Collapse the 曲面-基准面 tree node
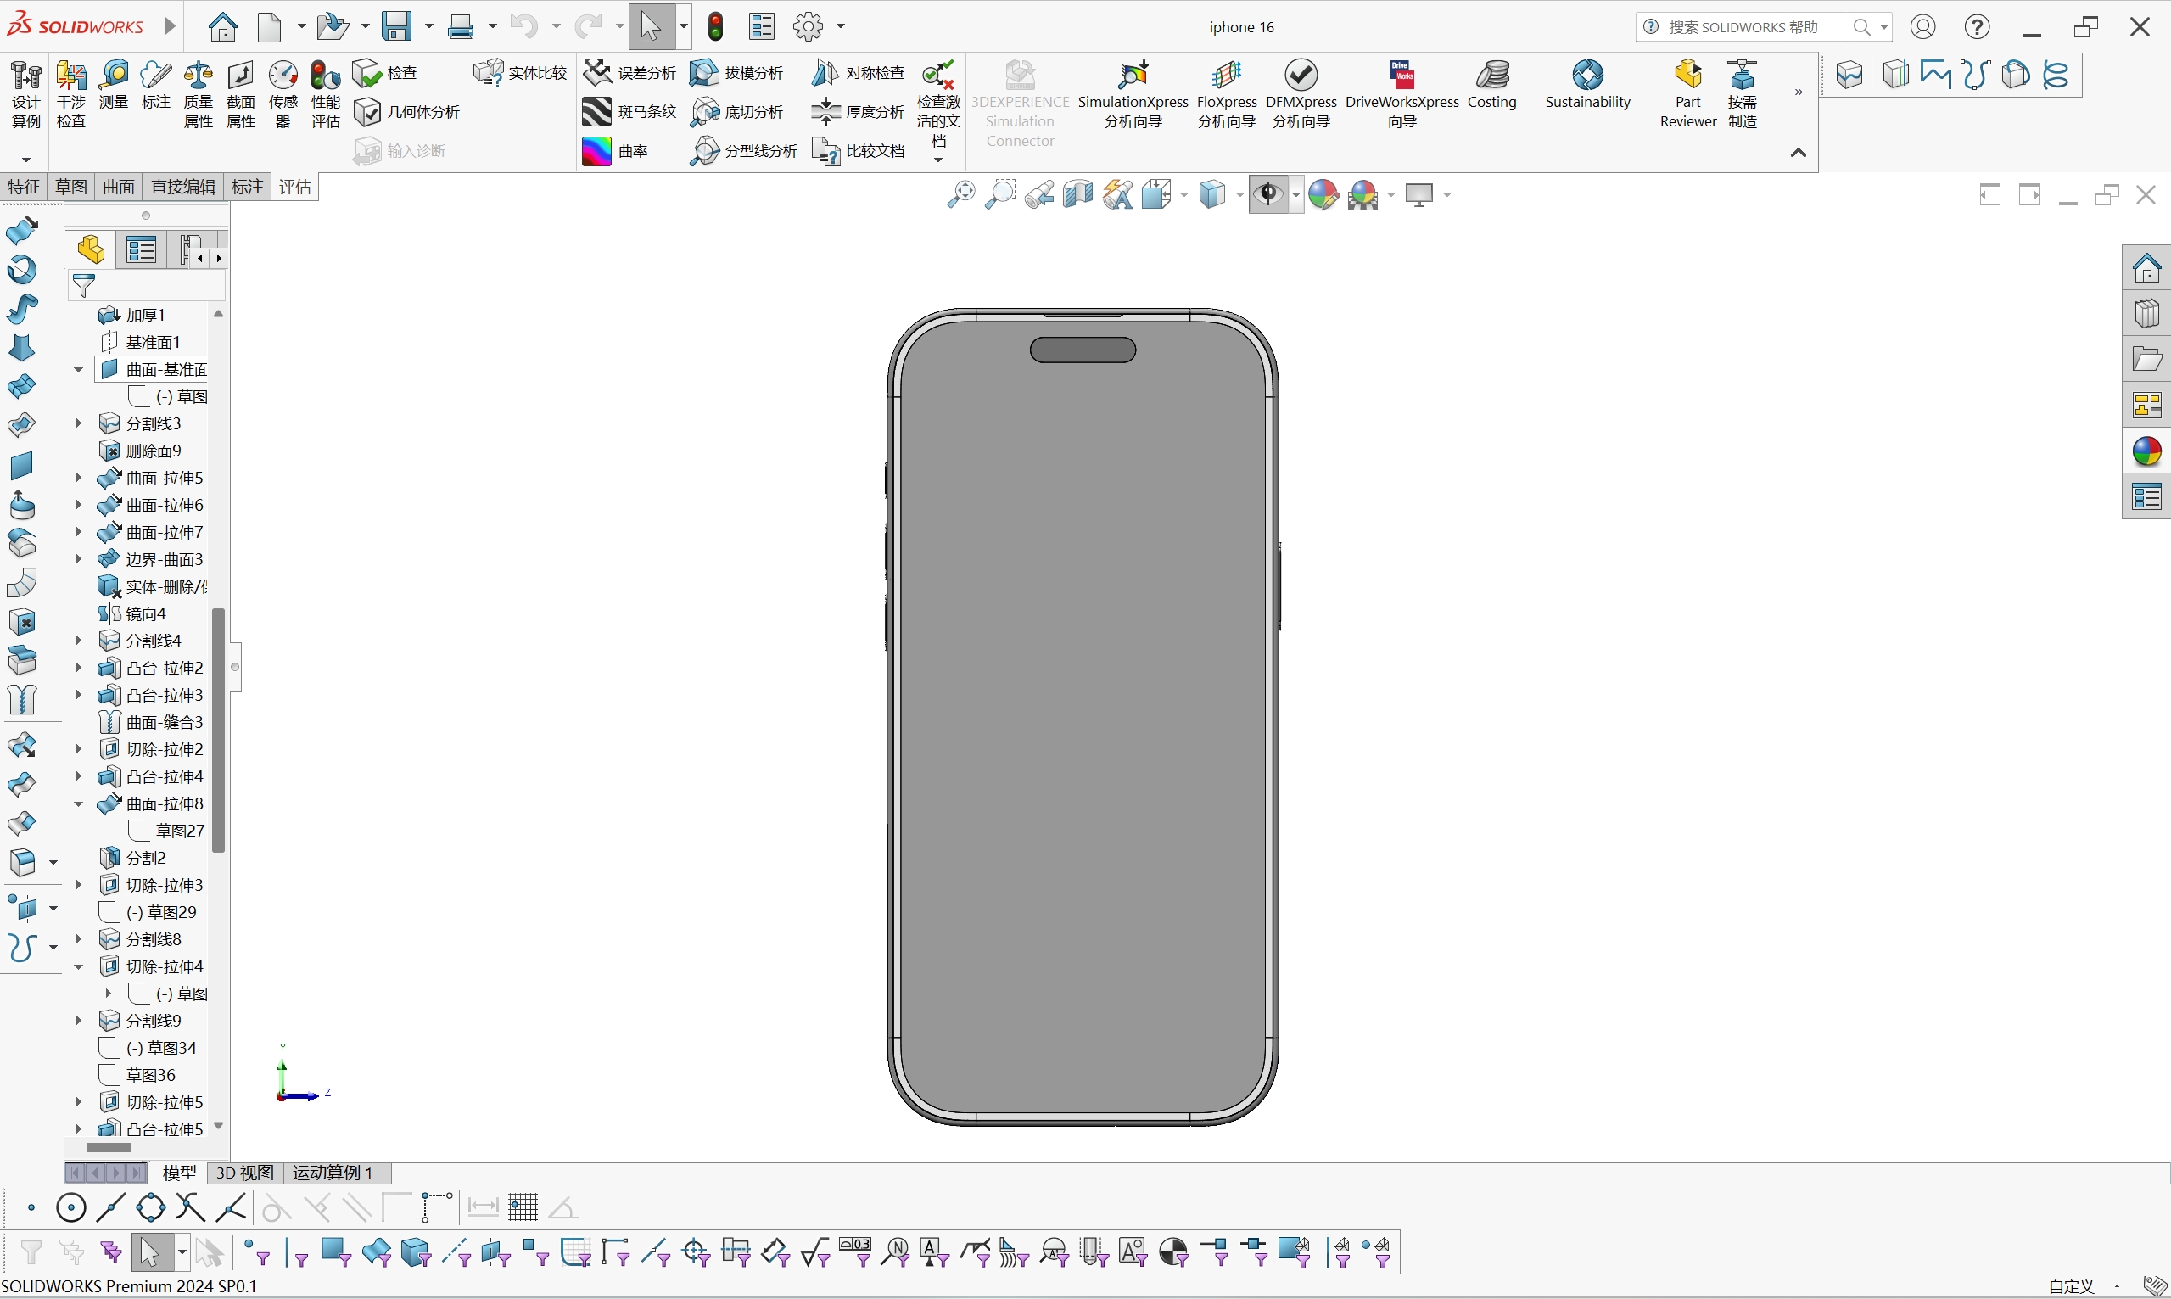The image size is (2171, 1299). coord(77,369)
